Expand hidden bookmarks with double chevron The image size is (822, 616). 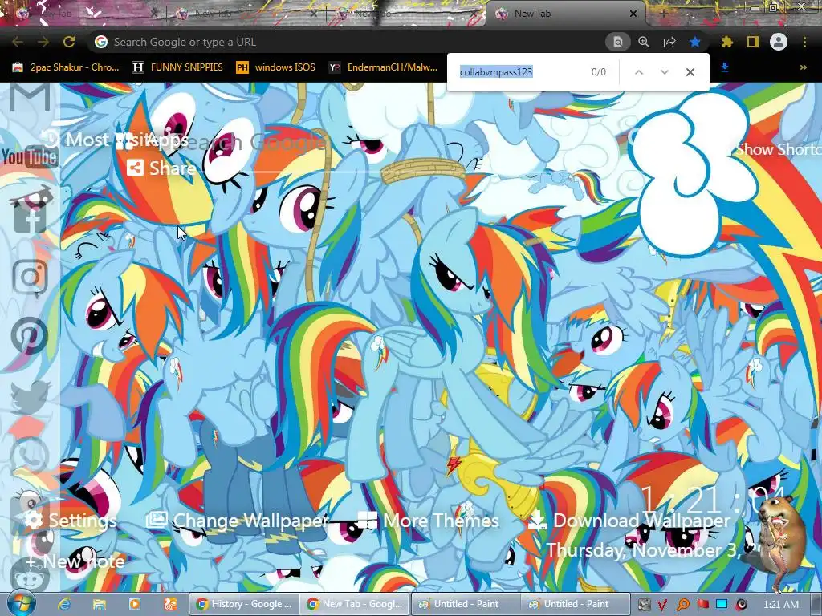pyautogui.click(x=803, y=67)
